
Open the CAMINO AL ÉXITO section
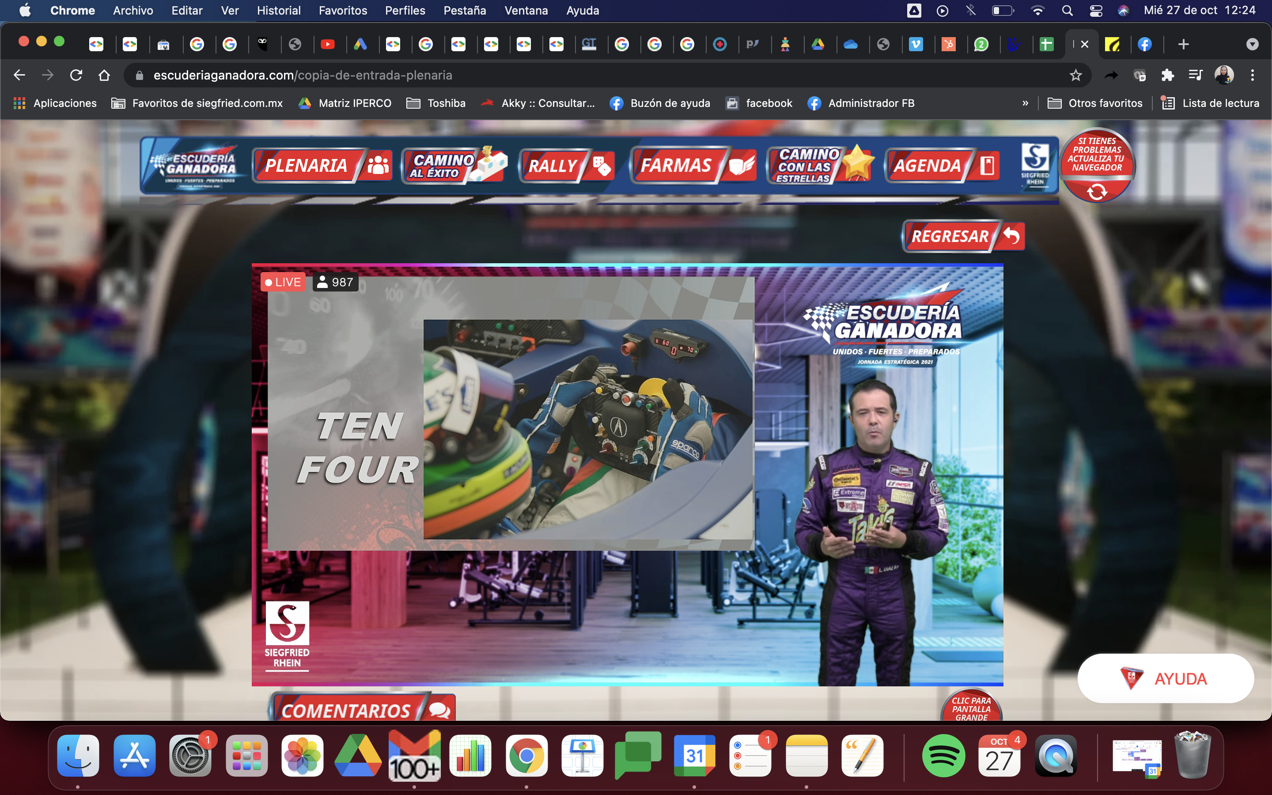[x=454, y=166]
